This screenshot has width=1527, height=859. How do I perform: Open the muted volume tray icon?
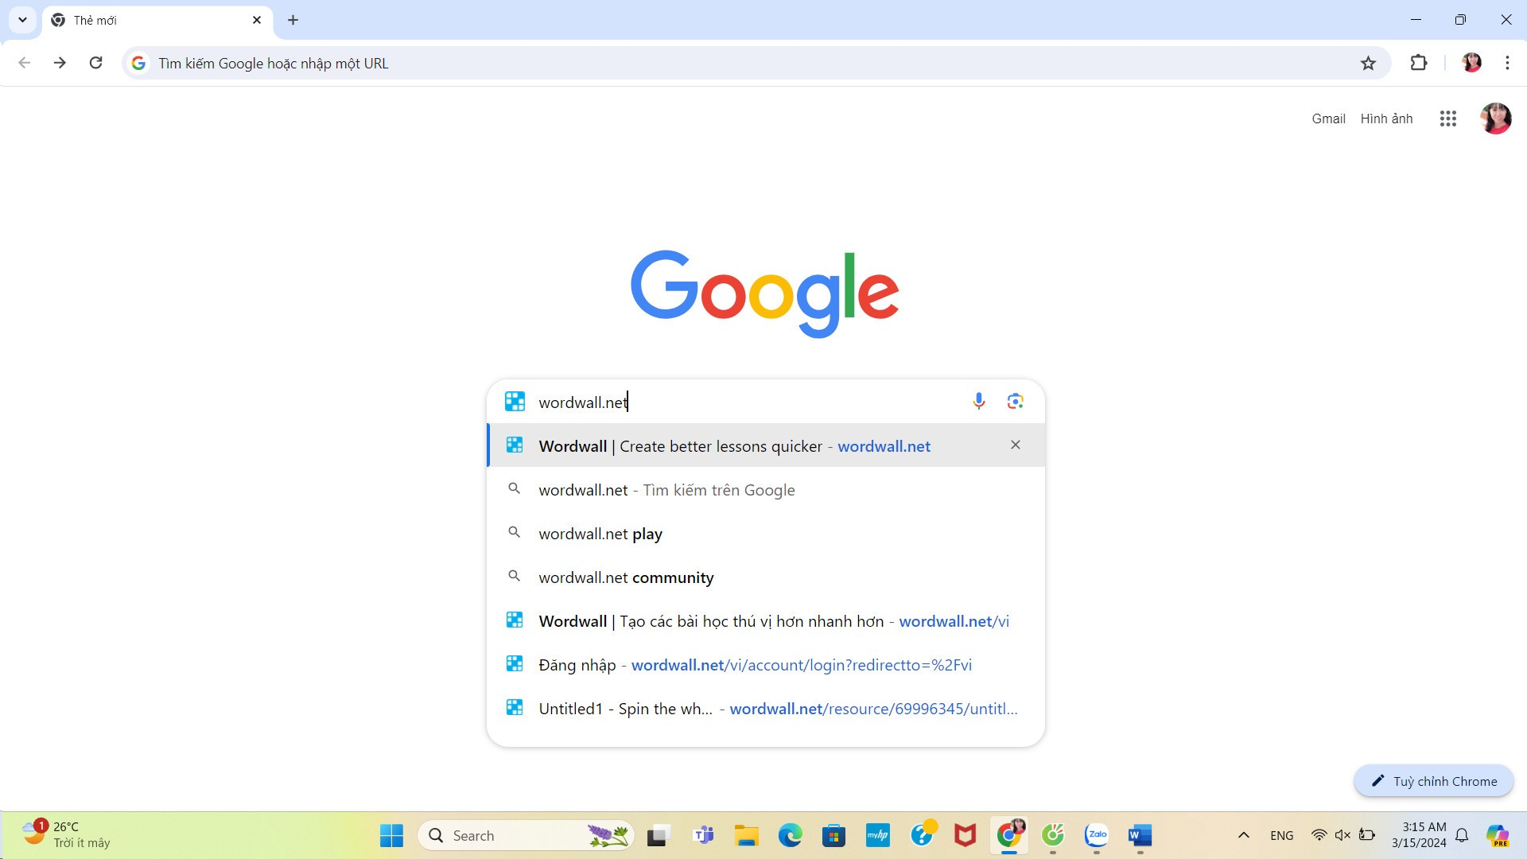click(1342, 835)
